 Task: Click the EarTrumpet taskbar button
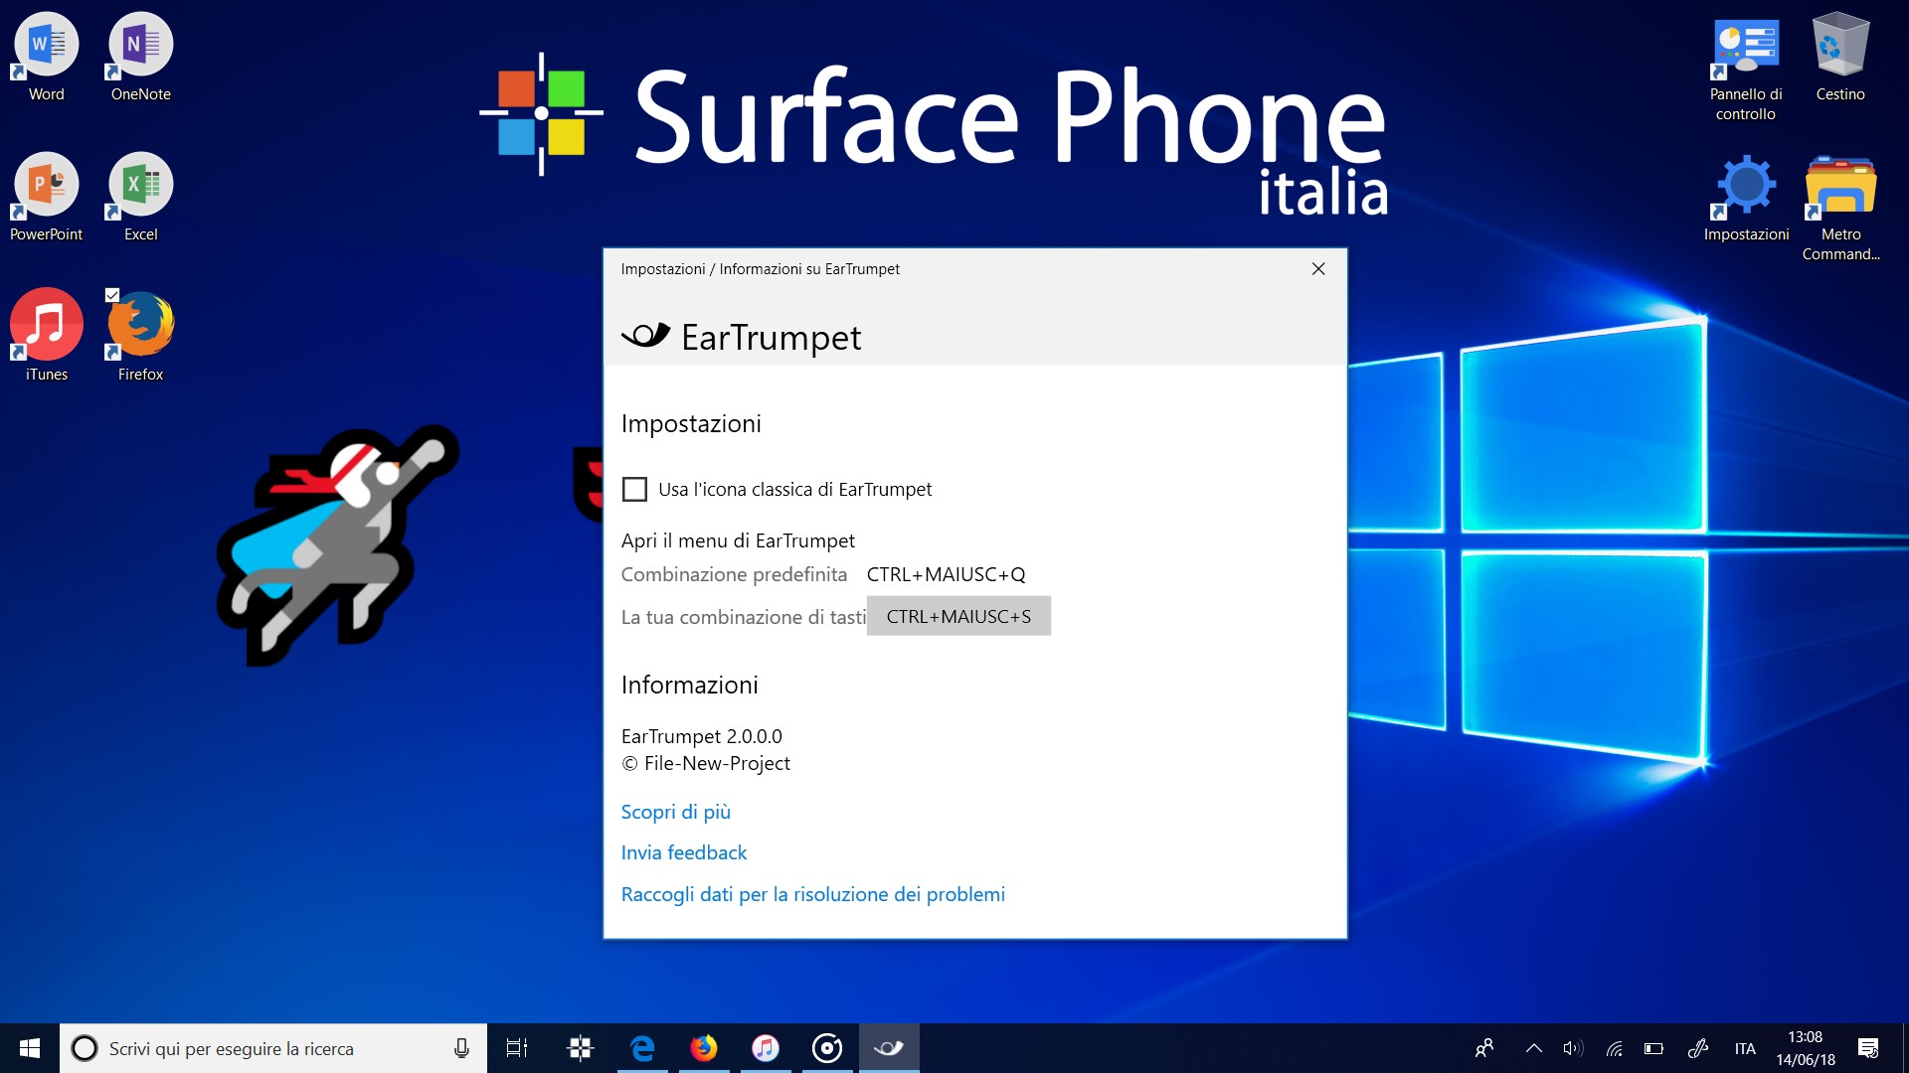pyautogui.click(x=889, y=1048)
